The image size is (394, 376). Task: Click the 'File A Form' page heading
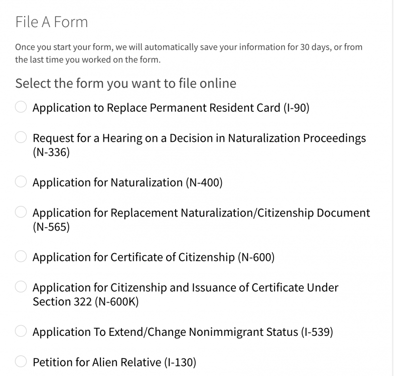(52, 22)
